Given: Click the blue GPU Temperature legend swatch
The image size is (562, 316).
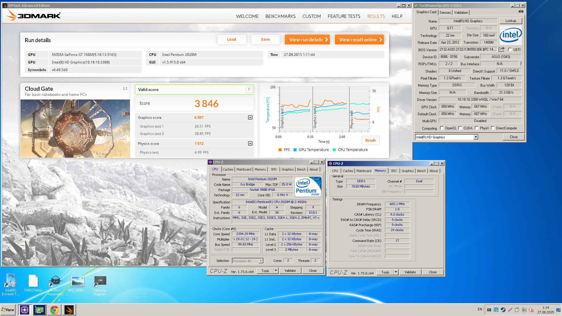Looking at the screenshot, I should (295, 150).
